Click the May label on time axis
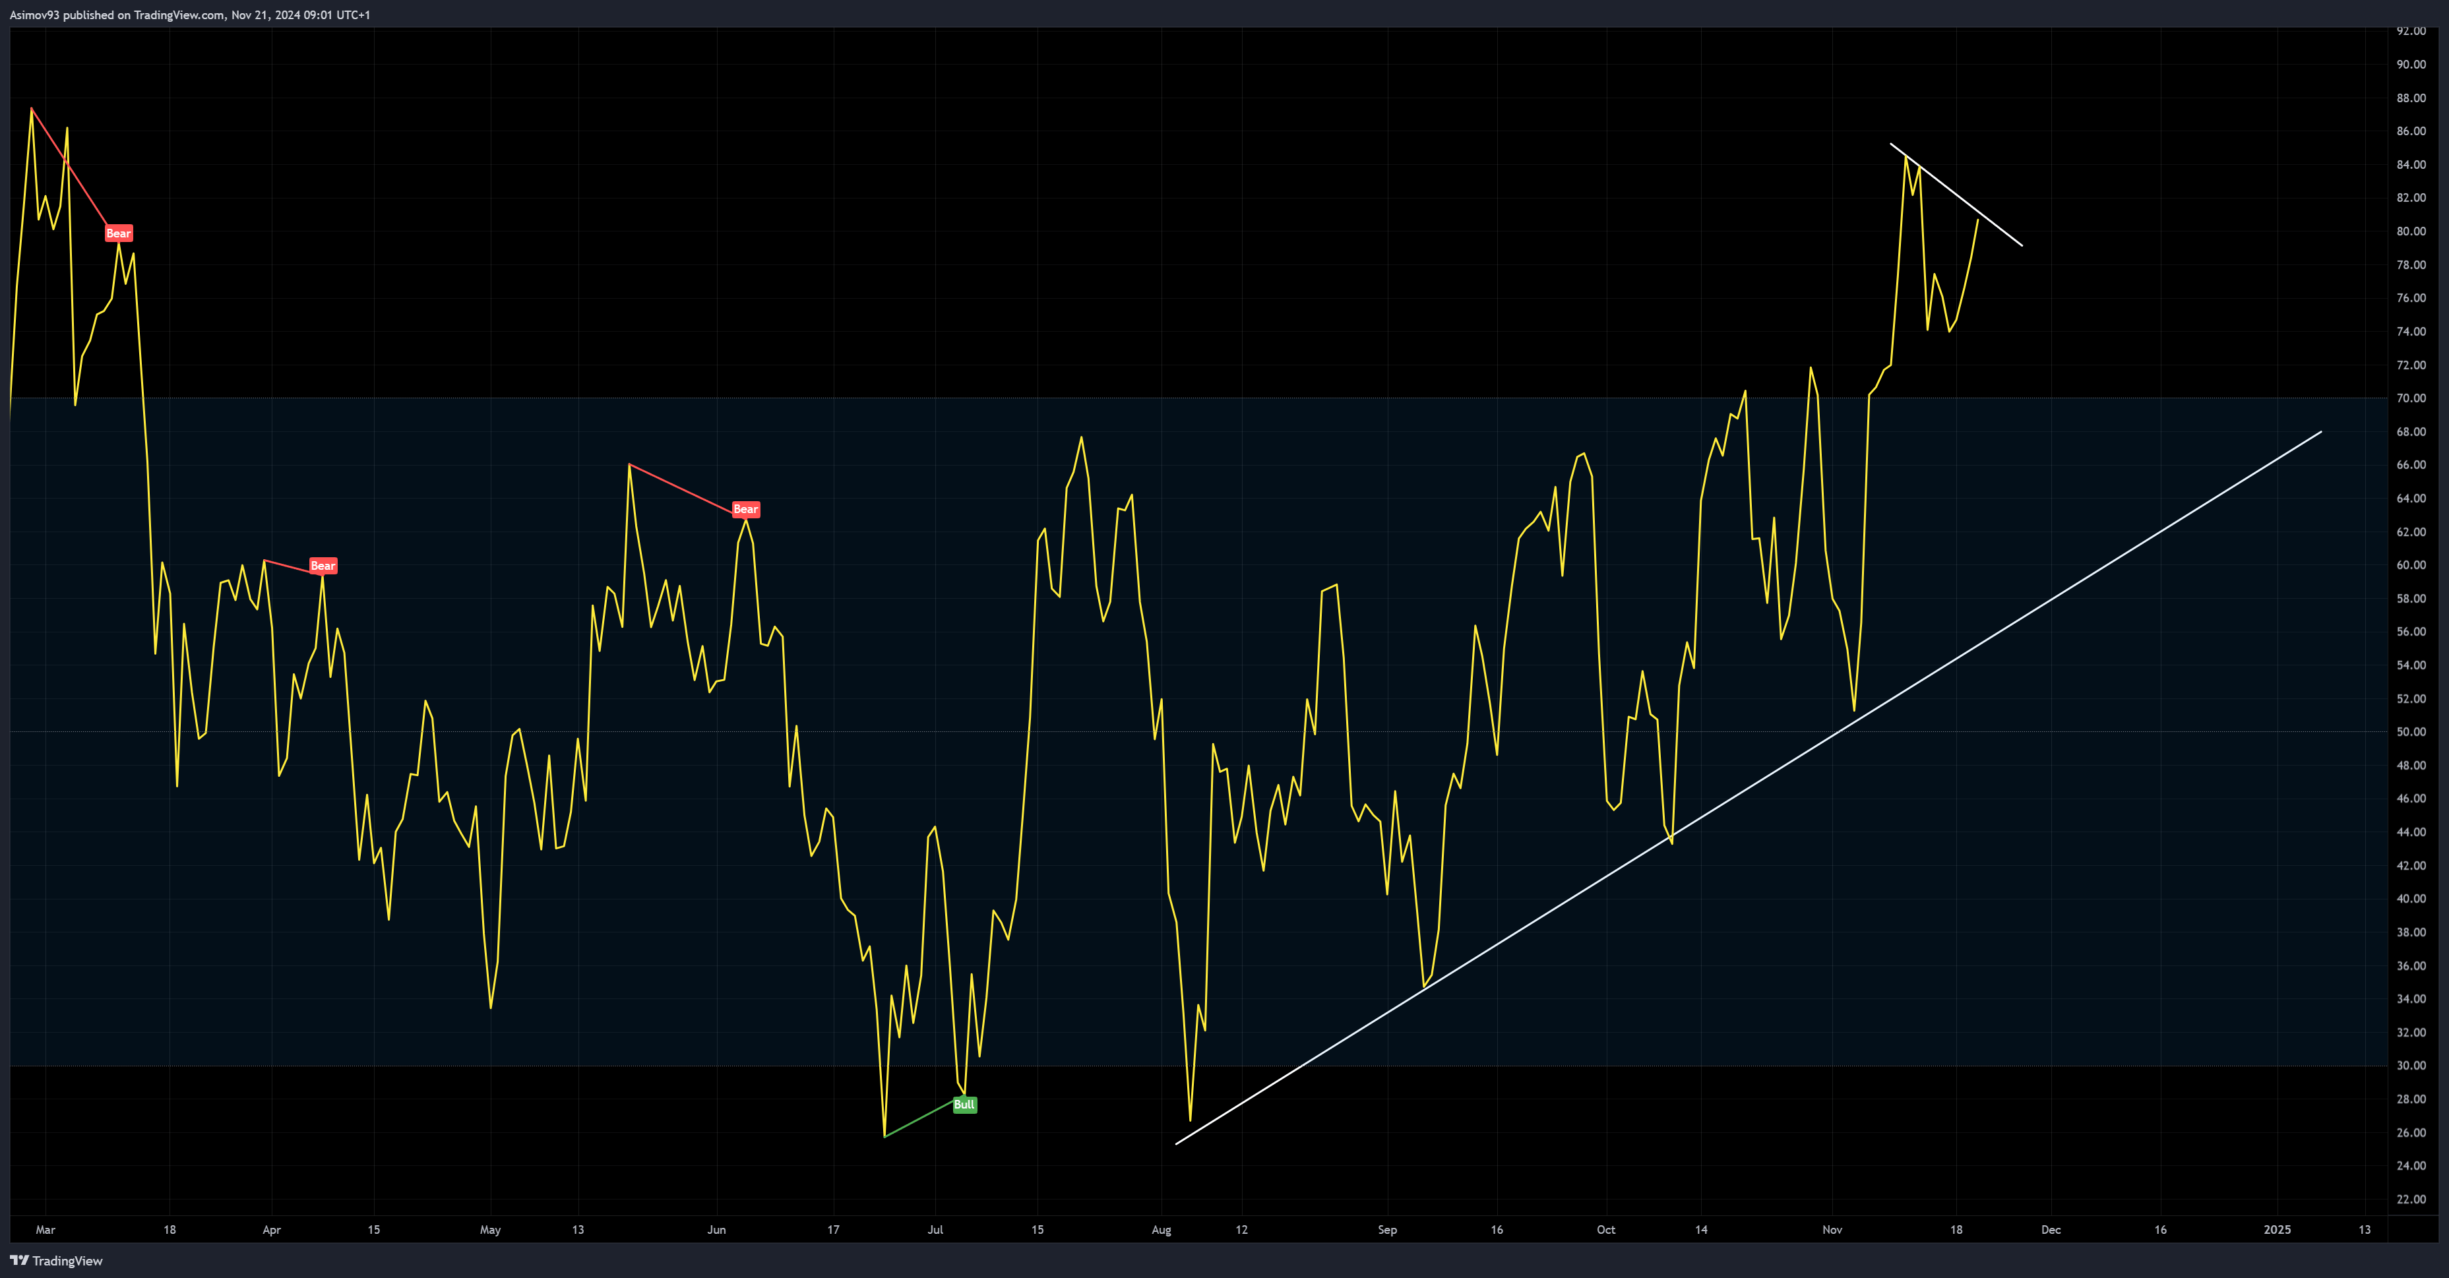This screenshot has width=2449, height=1278. point(491,1230)
